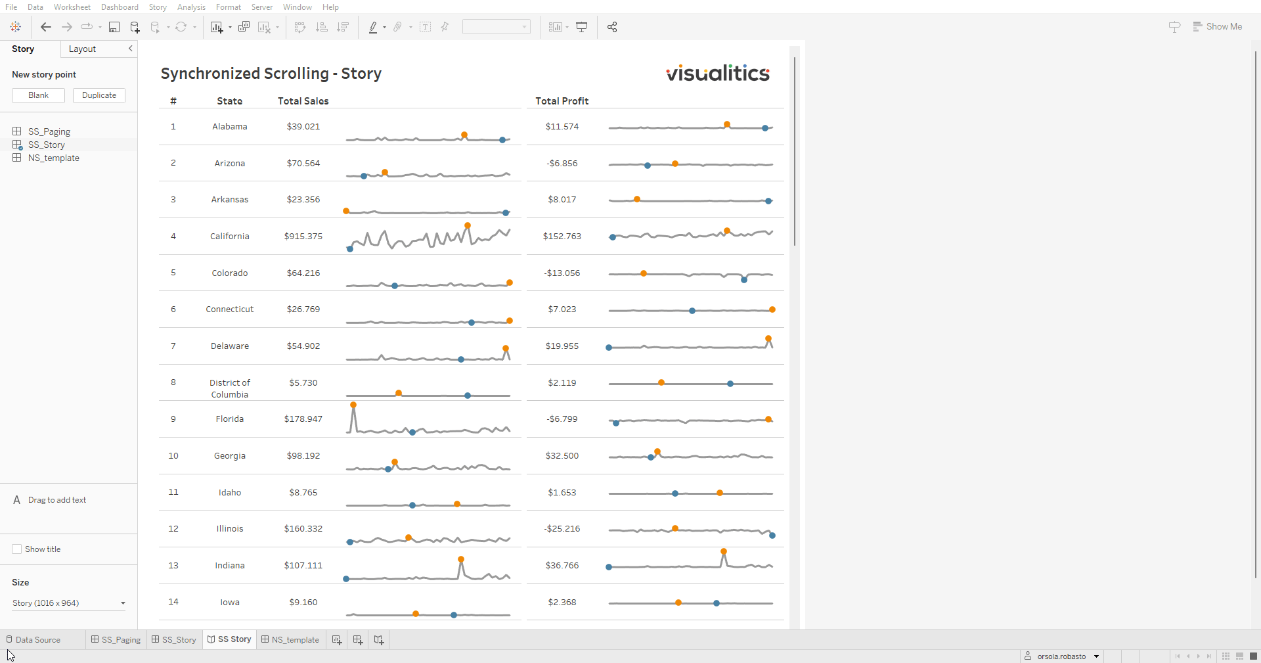Click the Group members paperclip icon

click(x=397, y=27)
